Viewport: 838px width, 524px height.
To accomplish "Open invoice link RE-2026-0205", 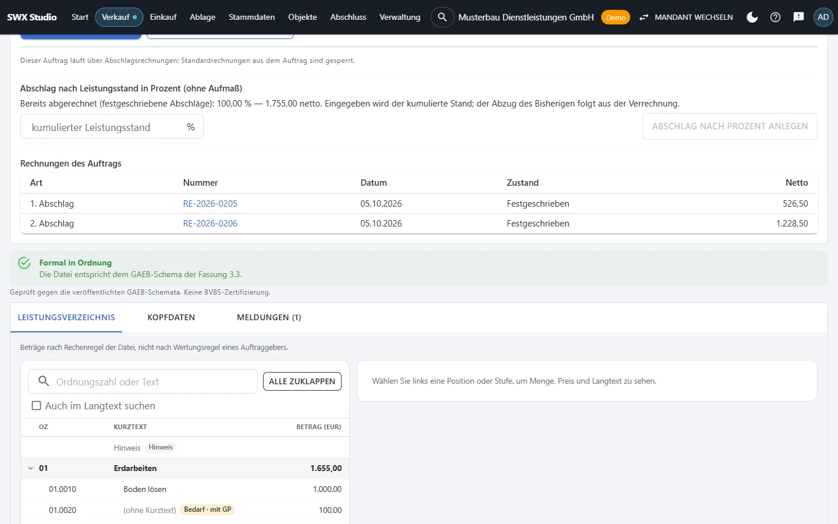I will (210, 204).
